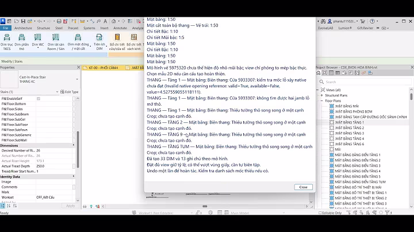Click Bố chi tiết vách kính tool

(x=134, y=42)
